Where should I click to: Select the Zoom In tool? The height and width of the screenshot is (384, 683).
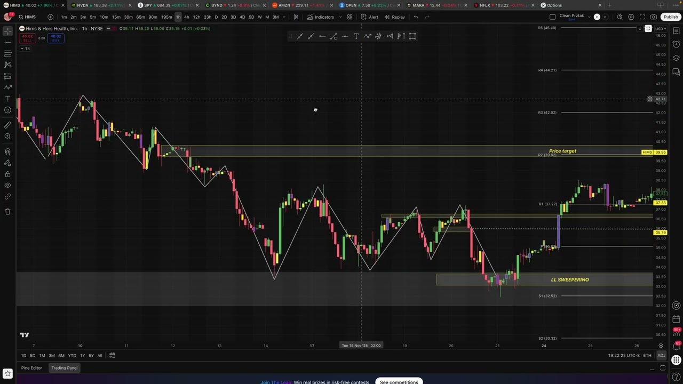pyautogui.click(x=7, y=136)
